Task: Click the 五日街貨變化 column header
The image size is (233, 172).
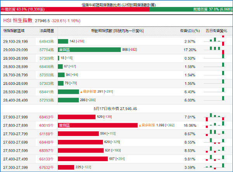Action: [x=216, y=31]
